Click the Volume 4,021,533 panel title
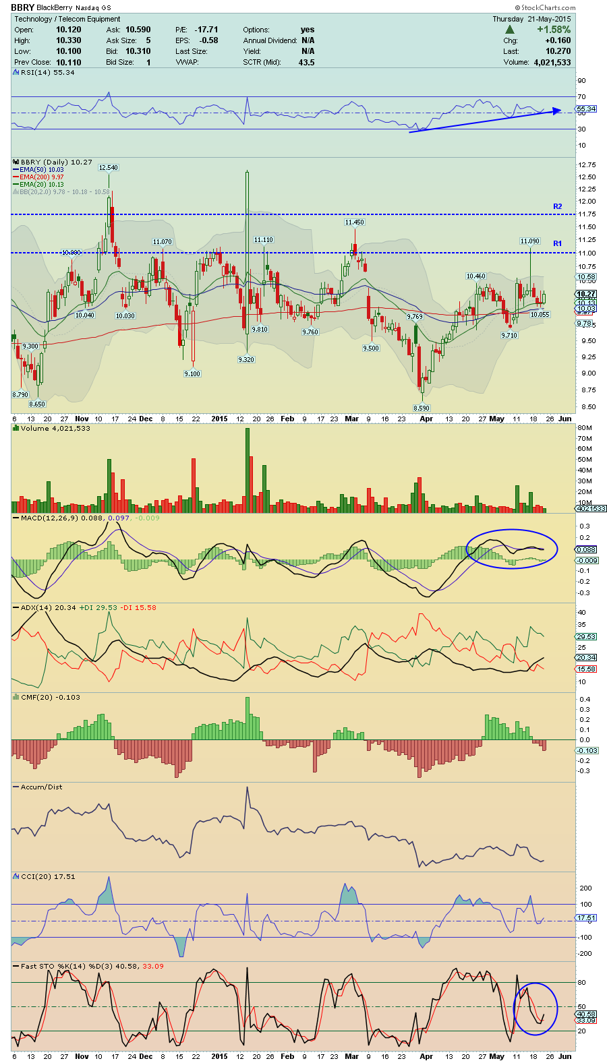Screen dimensions: 607x1063 coord(55,428)
